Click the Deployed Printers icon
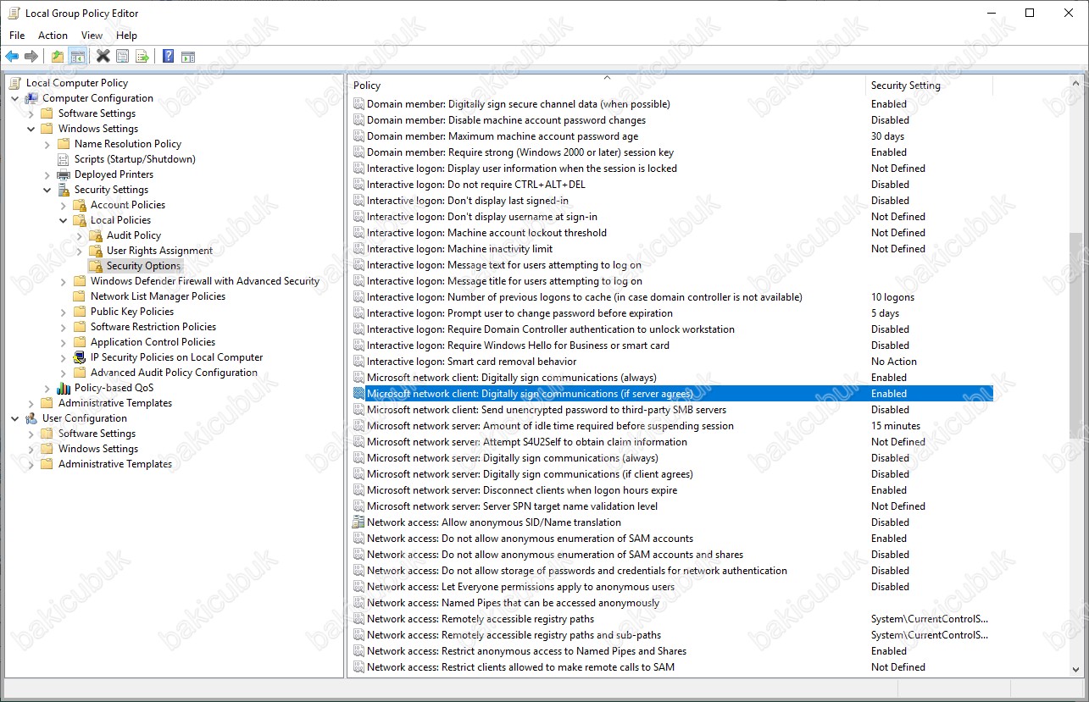The image size is (1089, 702). pyautogui.click(x=64, y=174)
